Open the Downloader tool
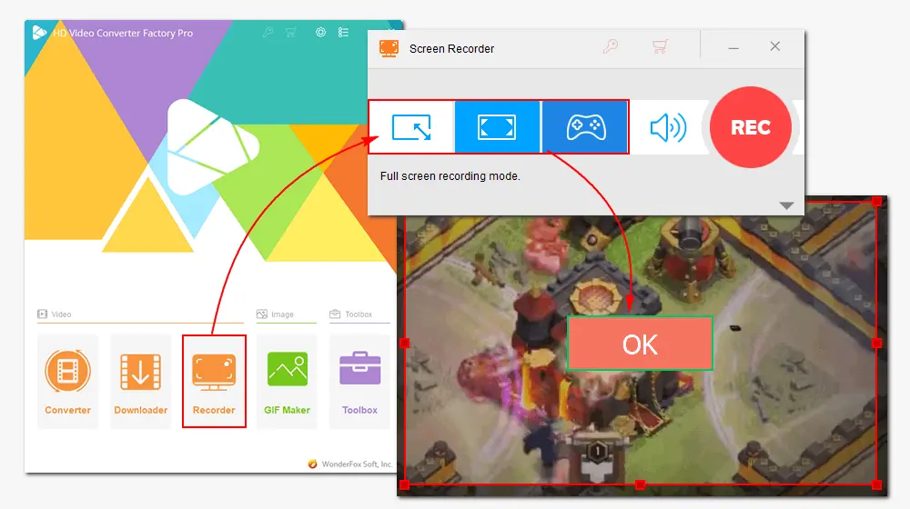910x509 pixels. tap(141, 382)
